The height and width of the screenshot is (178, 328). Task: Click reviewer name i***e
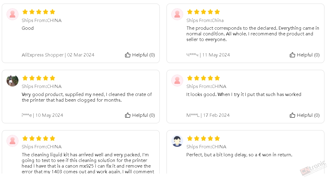click(x=26, y=115)
